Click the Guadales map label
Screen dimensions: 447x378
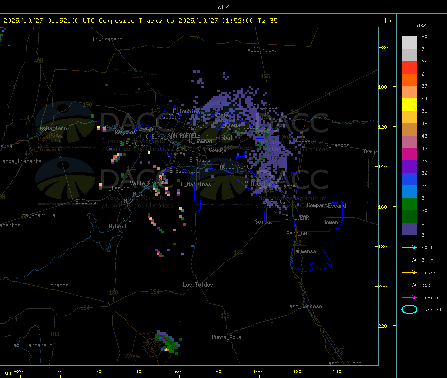[x=265, y=107]
